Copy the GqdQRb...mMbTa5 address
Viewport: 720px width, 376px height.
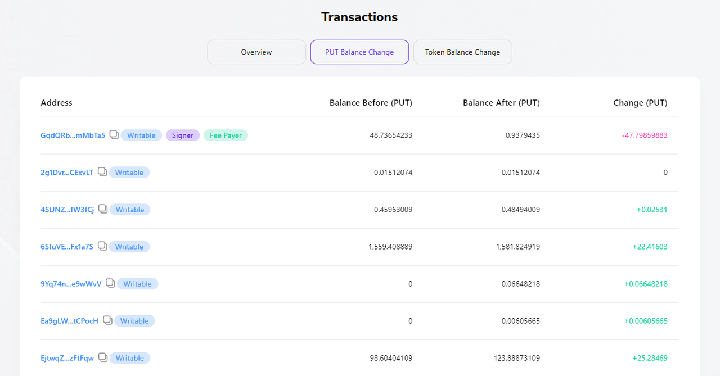point(114,135)
